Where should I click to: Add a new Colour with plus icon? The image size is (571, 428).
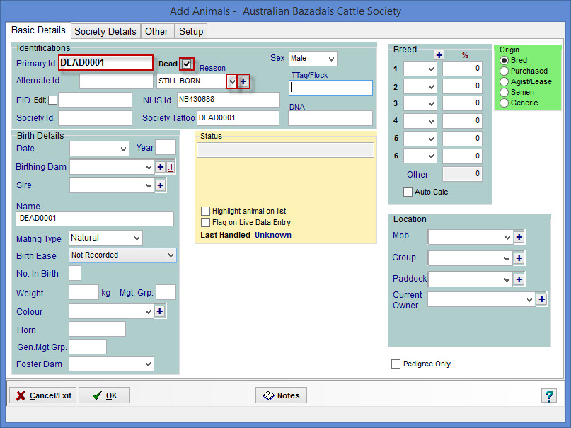point(159,311)
